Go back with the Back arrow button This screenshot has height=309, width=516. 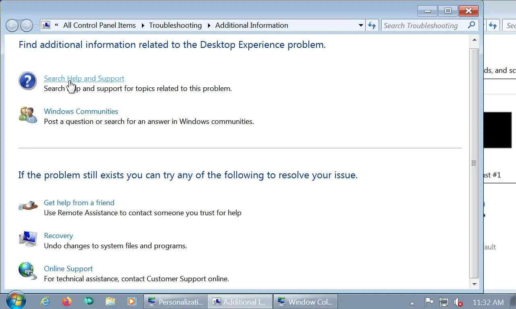point(12,26)
